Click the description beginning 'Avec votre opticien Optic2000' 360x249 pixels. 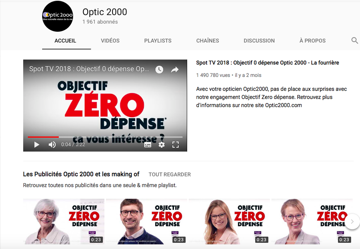[x=271, y=97]
